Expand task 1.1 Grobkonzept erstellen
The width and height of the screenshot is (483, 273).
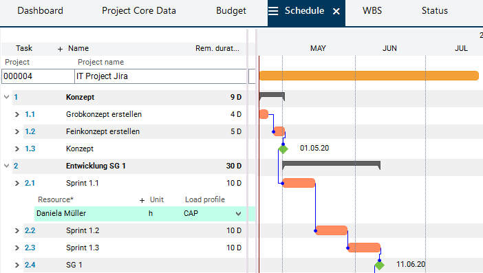coord(17,114)
